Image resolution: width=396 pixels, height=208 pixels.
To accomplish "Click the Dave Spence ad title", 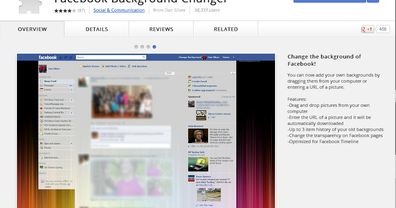I will pyautogui.click(x=203, y=177).
